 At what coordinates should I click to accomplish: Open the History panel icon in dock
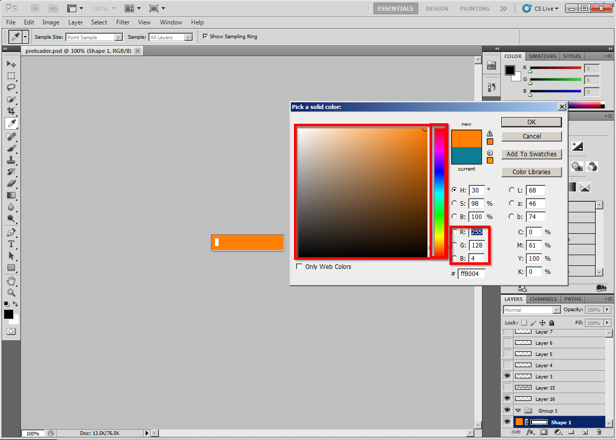492,87
